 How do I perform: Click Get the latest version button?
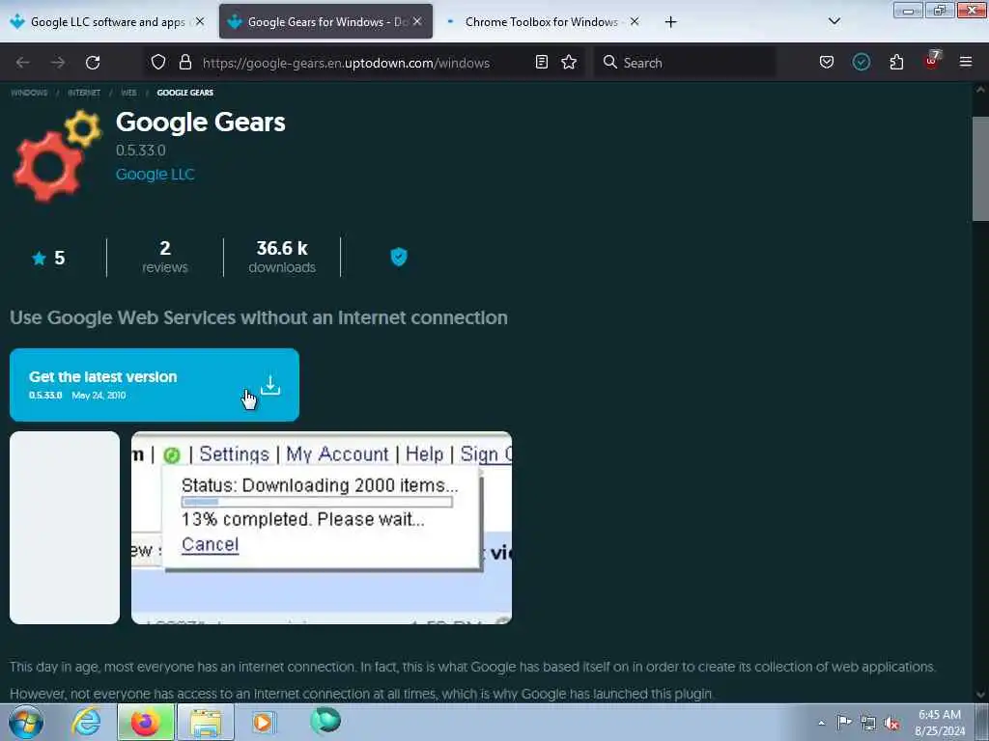point(155,385)
